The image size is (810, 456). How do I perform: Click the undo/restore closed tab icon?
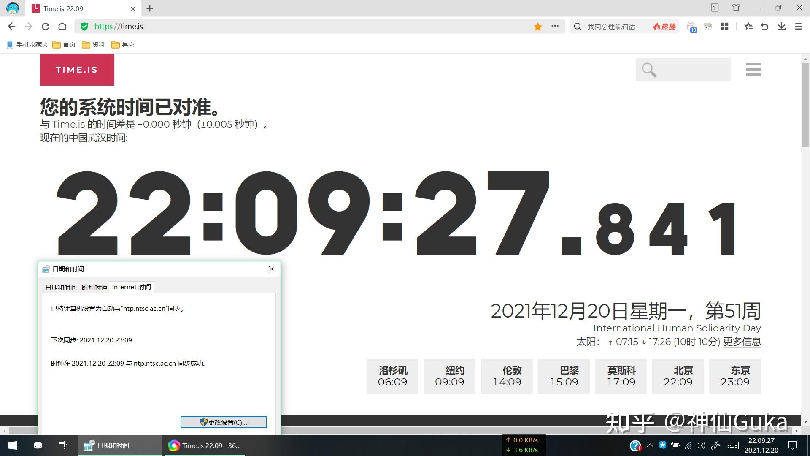coord(764,26)
